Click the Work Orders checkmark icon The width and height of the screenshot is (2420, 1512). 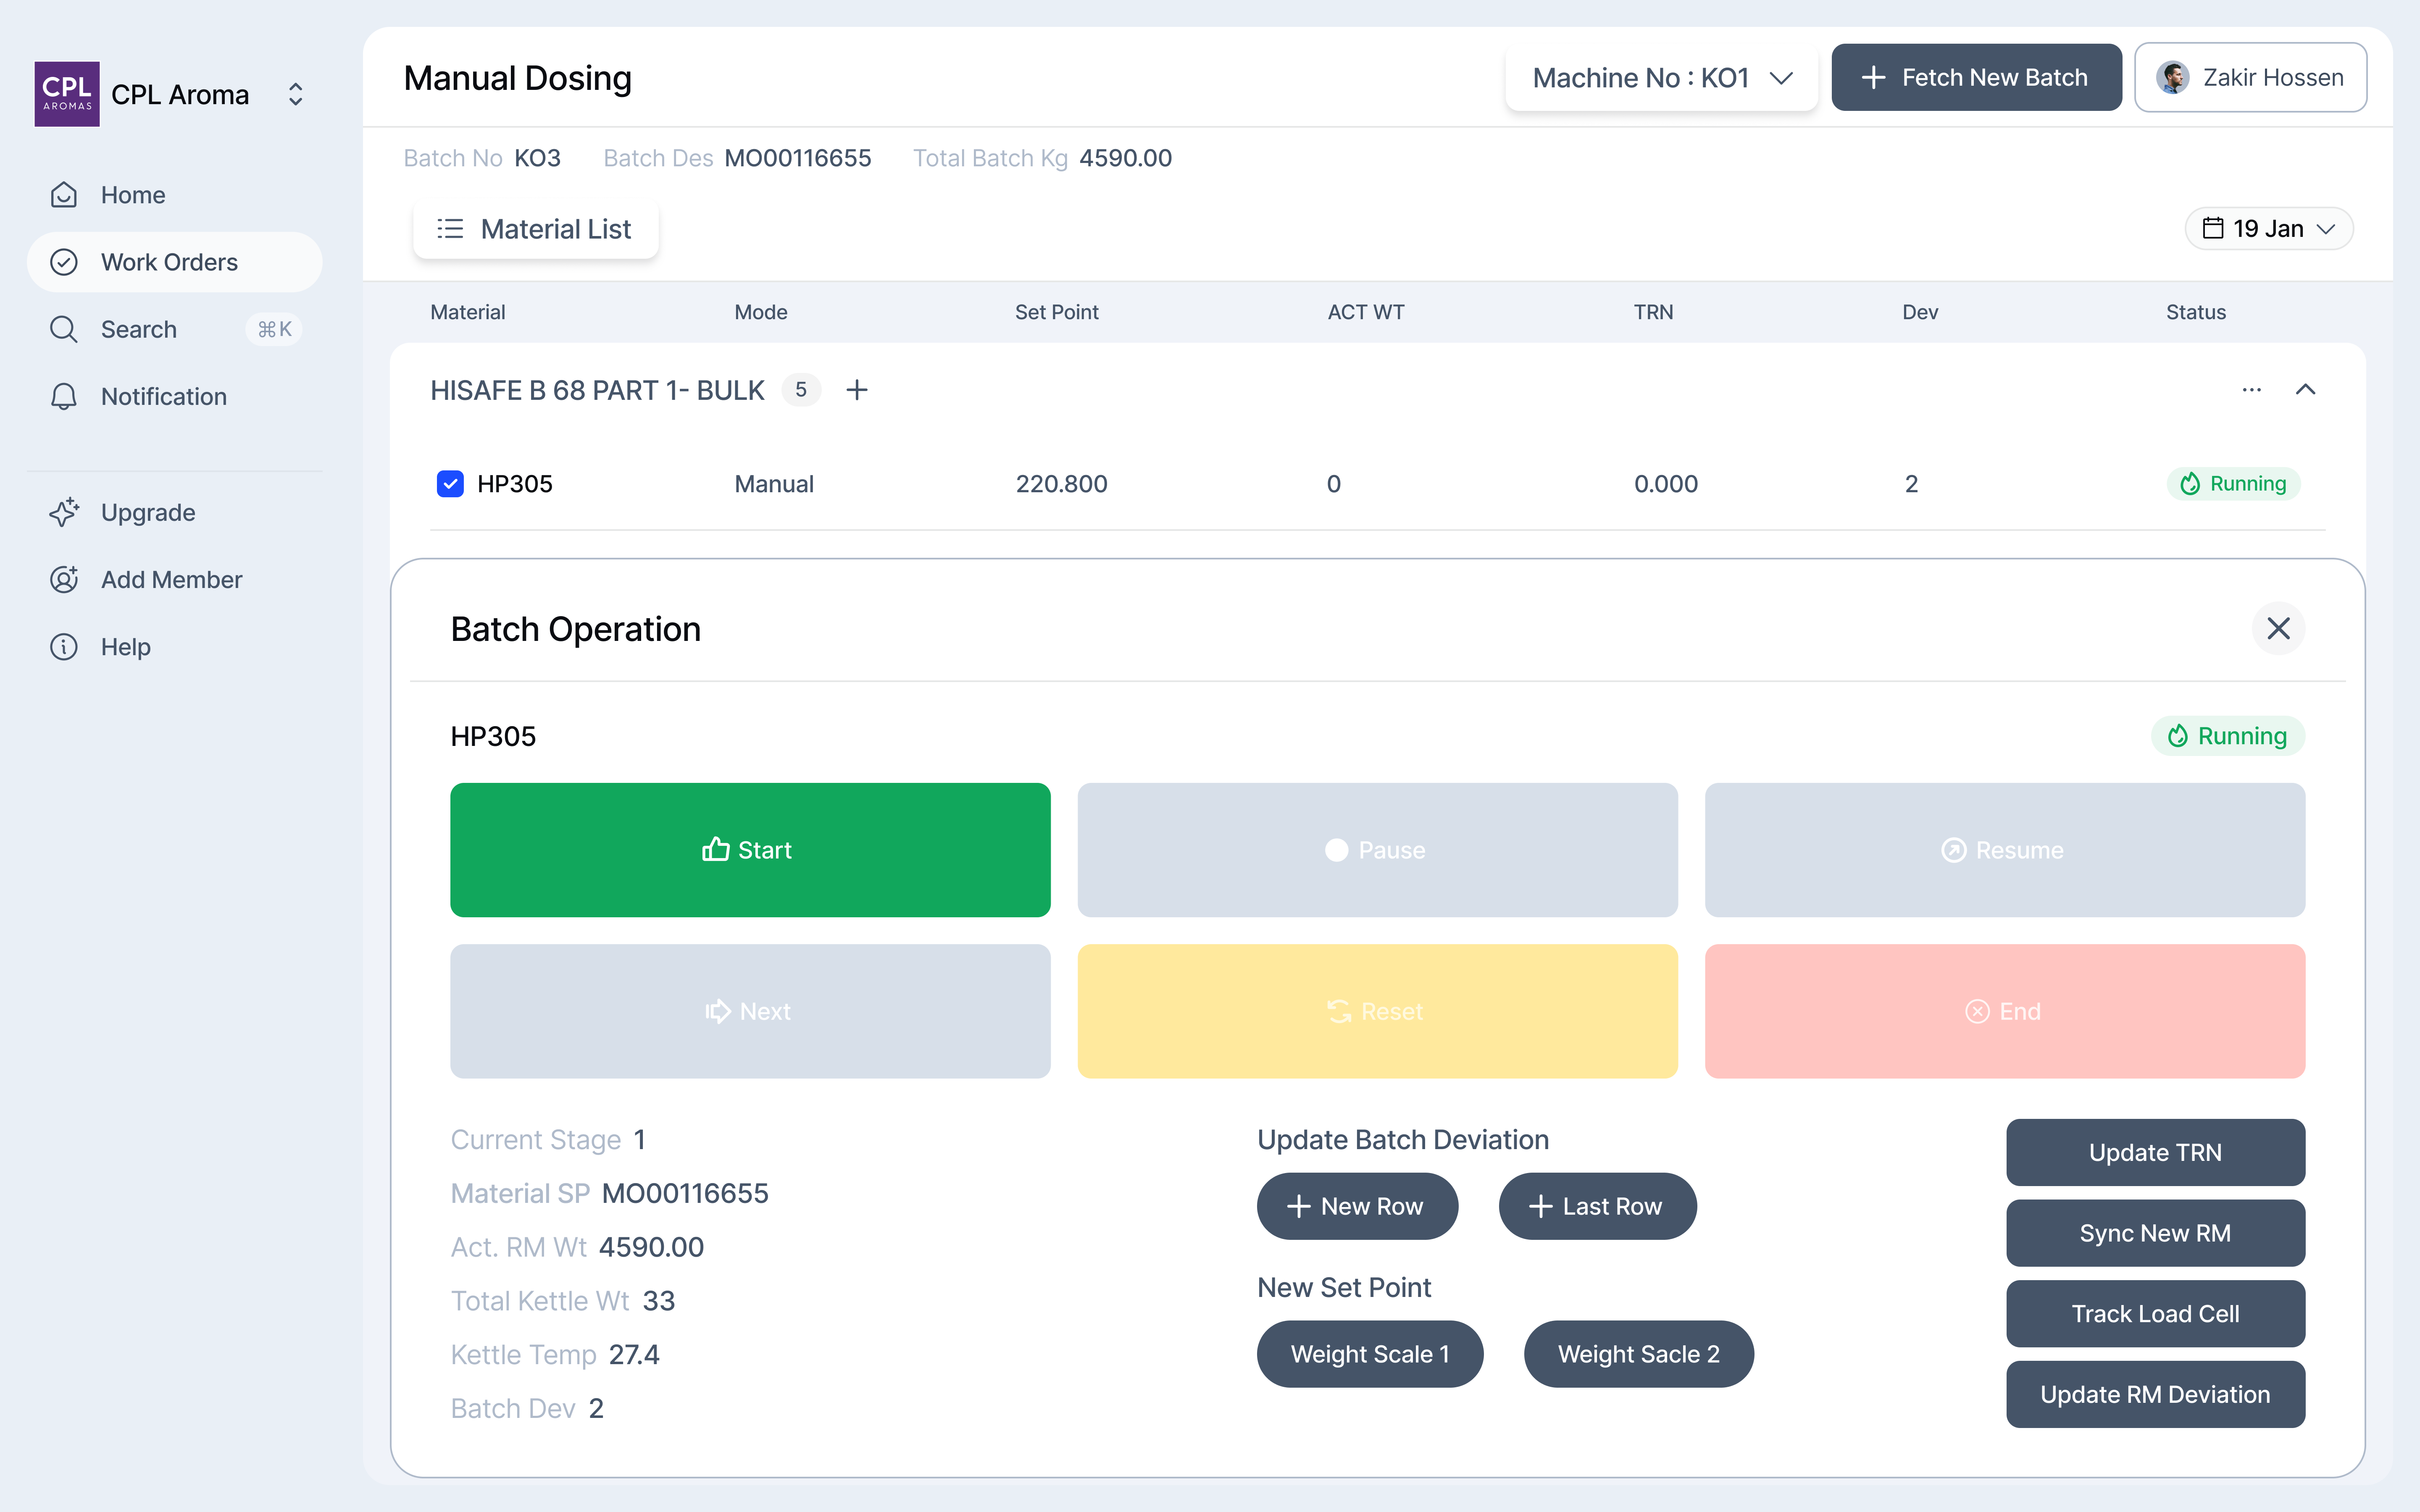coord(64,262)
